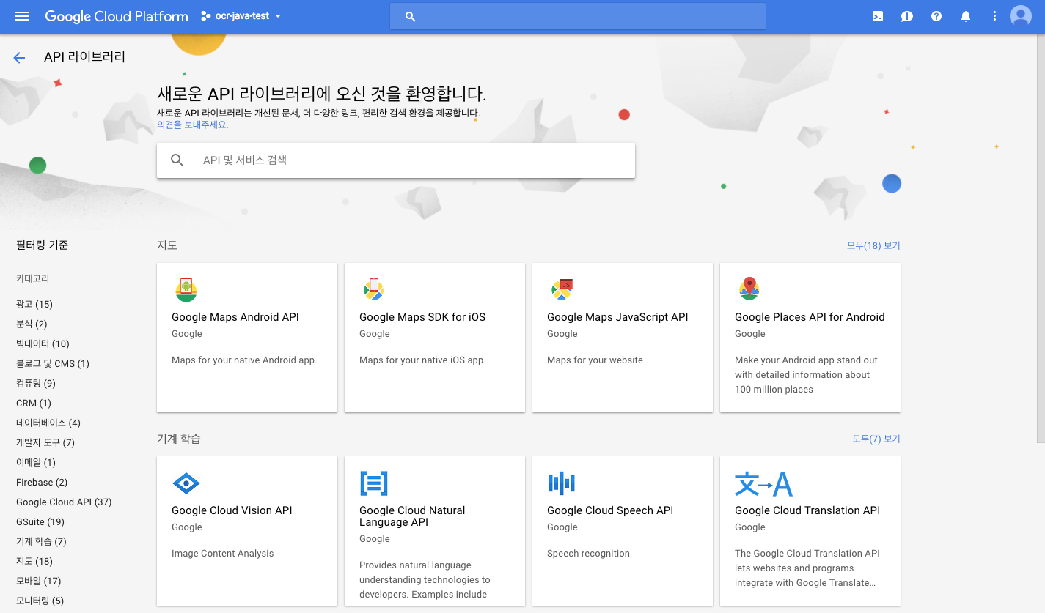Open Google Maps SDK for iOS title
1045x613 pixels.
point(422,317)
